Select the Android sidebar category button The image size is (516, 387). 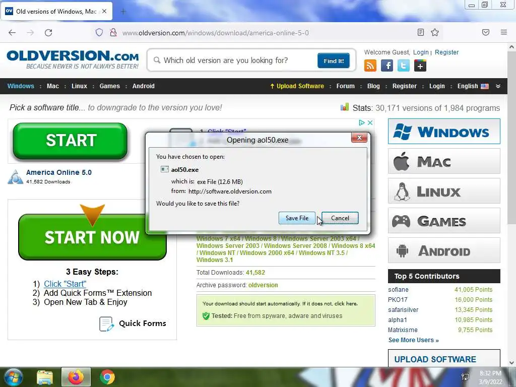444,250
